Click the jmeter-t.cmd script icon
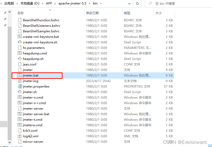212x147 pixels. tap(20, 120)
